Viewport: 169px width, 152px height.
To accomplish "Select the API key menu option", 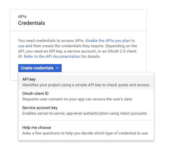I will [86, 82].
